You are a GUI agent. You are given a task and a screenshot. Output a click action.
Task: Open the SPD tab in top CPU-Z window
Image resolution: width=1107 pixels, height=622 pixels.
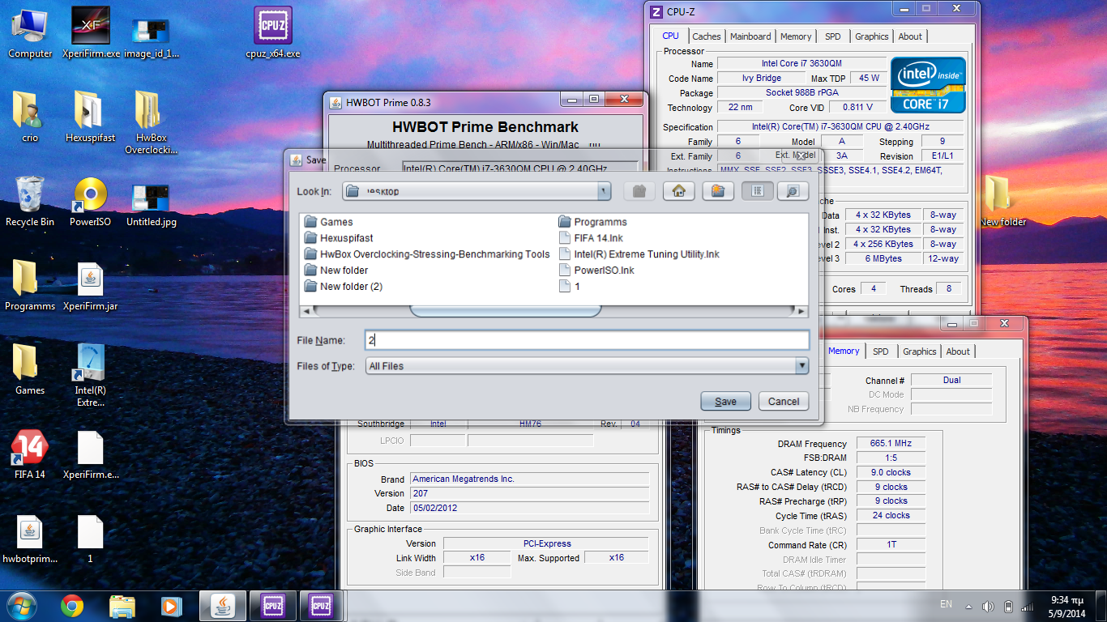832,36
